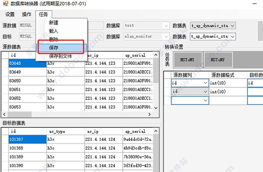This screenshot has height=172, width=263.
Task: Click source table horizontal scrollbar thumb
Action: [x=19, y=115]
